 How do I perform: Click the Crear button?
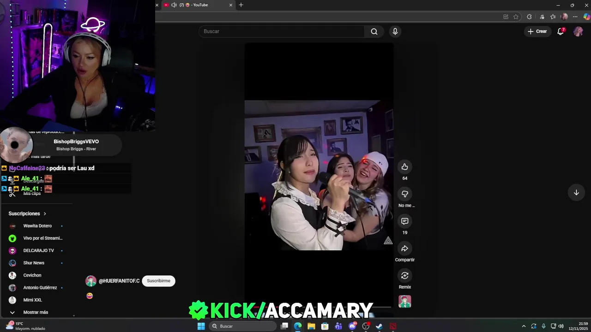(537, 31)
